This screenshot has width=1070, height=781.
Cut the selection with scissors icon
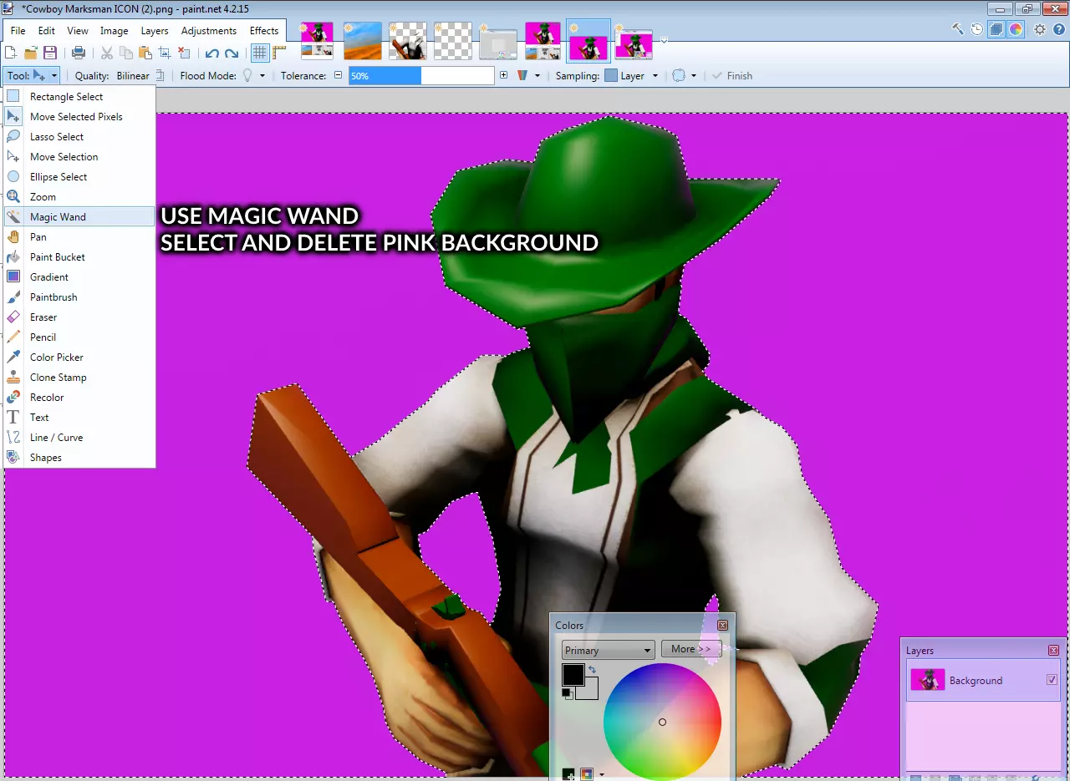pos(107,53)
